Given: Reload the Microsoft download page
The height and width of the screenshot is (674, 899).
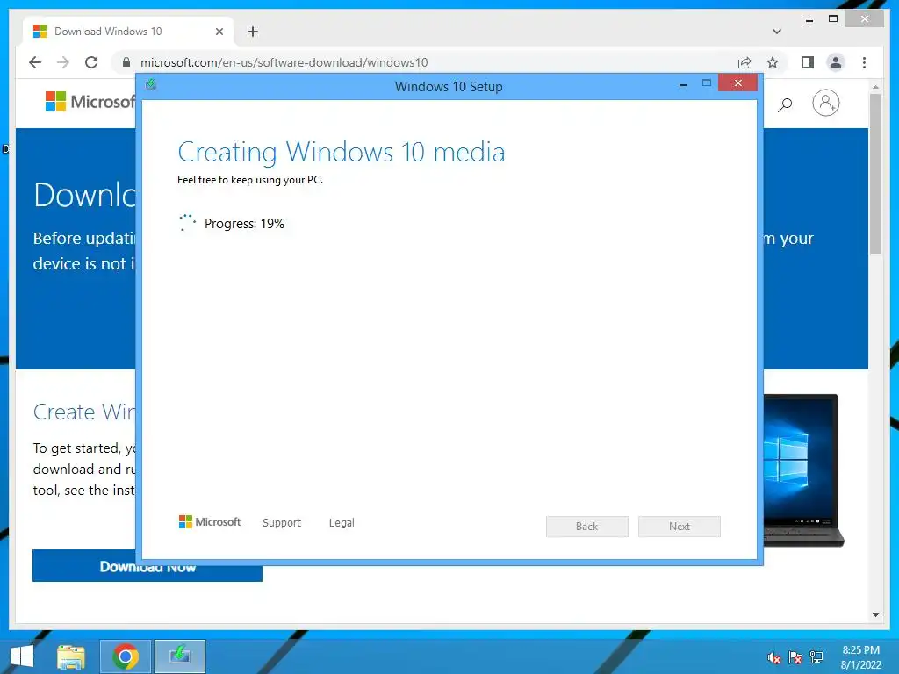Looking at the screenshot, I should click(91, 62).
